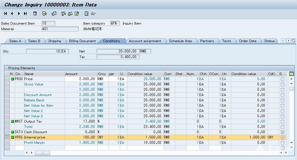Click the blue flasks configuration icon
Viewport: 297px width, 160px height.
point(70,14)
